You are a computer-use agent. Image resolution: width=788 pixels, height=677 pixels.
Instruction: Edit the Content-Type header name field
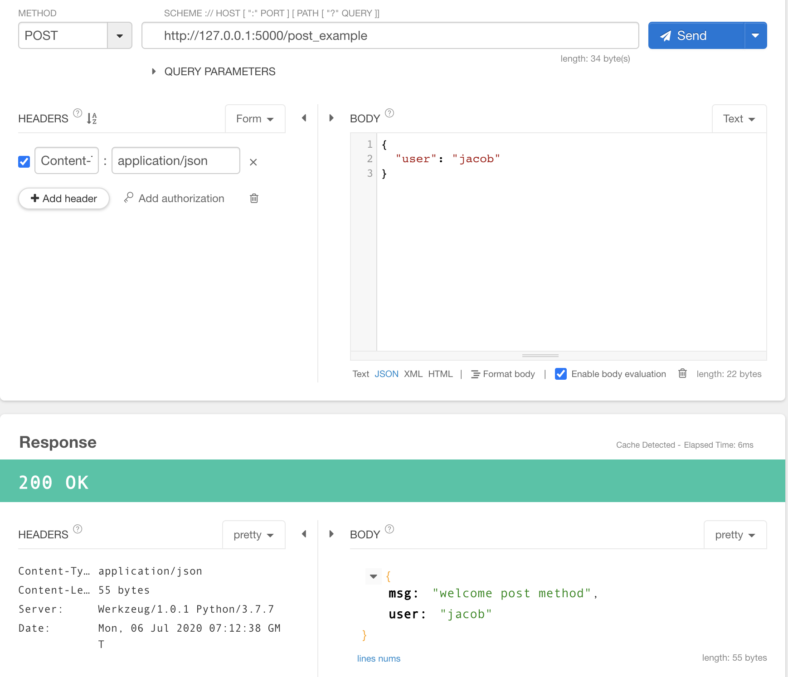point(67,160)
